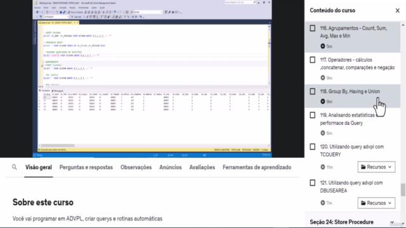Open Recursos dropdown for lesson 120

pyautogui.click(x=376, y=167)
